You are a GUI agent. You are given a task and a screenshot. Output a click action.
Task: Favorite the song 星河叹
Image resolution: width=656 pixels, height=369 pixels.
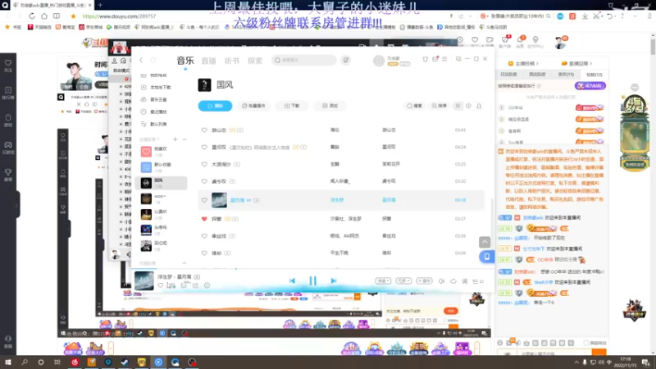pos(204,148)
